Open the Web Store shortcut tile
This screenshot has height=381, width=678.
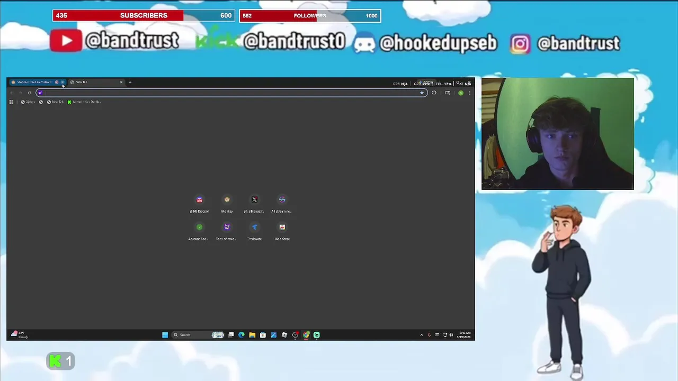coord(282,231)
